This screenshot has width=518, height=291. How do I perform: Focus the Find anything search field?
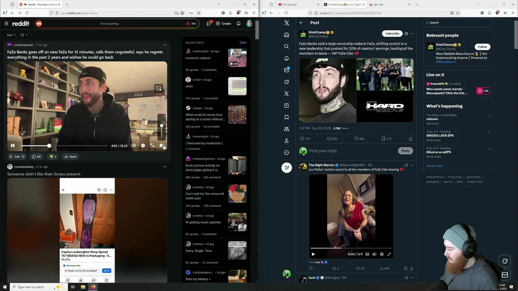[109, 23]
